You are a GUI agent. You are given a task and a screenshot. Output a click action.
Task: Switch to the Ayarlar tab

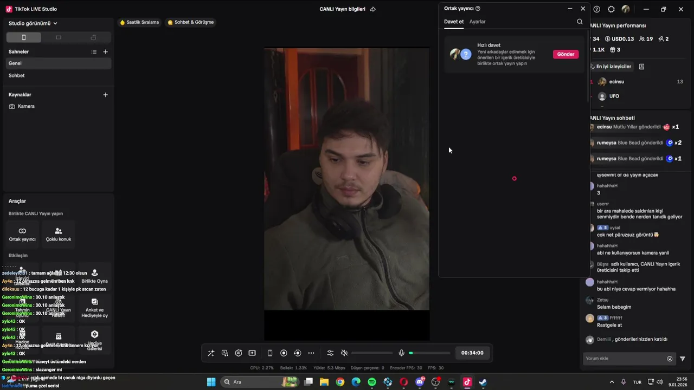(477, 22)
